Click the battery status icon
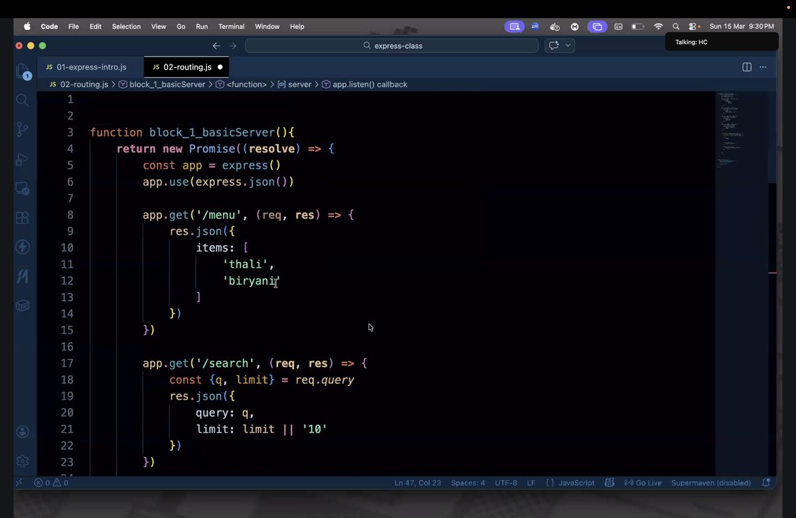796x518 pixels. point(637,27)
